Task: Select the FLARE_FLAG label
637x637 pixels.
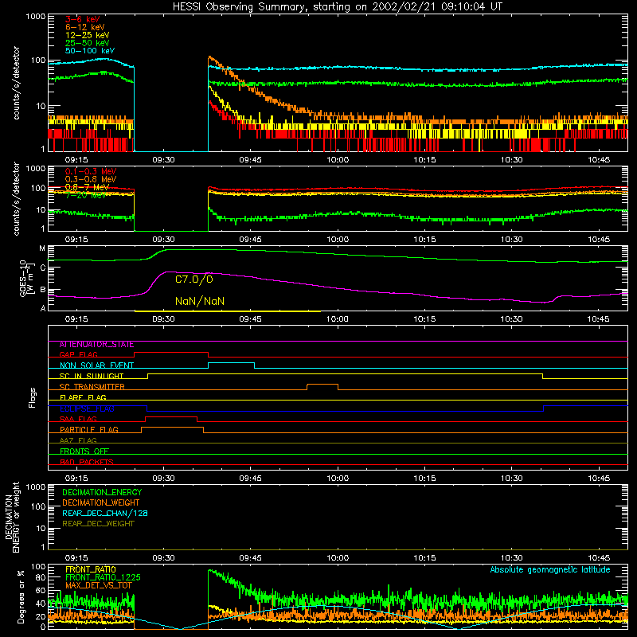Action: pyautogui.click(x=83, y=397)
